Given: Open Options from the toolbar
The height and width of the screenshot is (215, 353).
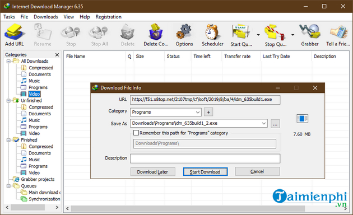Looking at the screenshot, I should (x=184, y=35).
